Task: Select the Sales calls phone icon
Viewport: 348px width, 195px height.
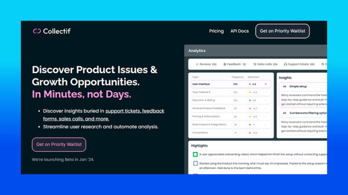Action: coord(255,65)
